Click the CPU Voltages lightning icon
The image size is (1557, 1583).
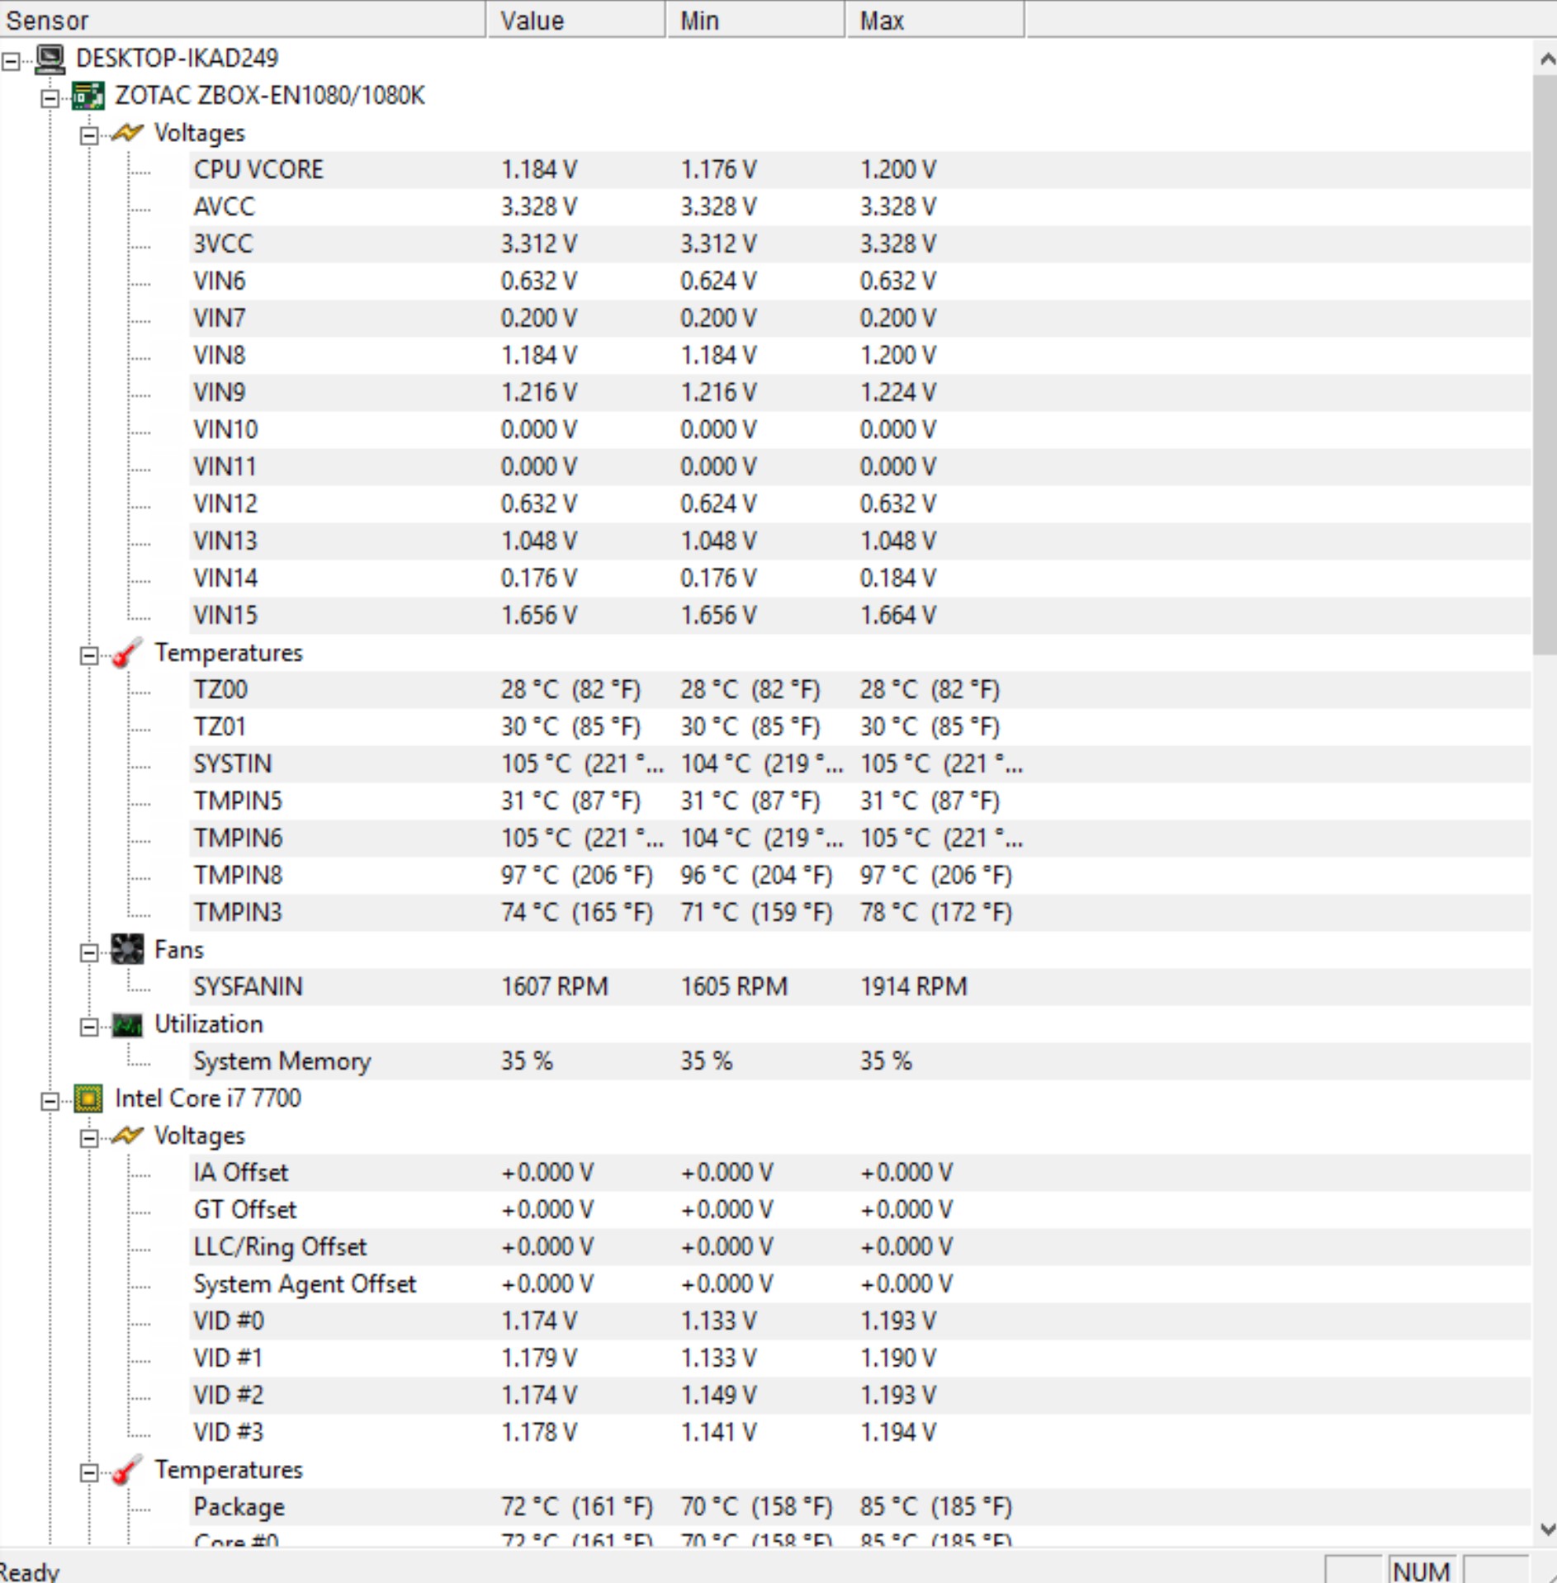pyautogui.click(x=127, y=1136)
